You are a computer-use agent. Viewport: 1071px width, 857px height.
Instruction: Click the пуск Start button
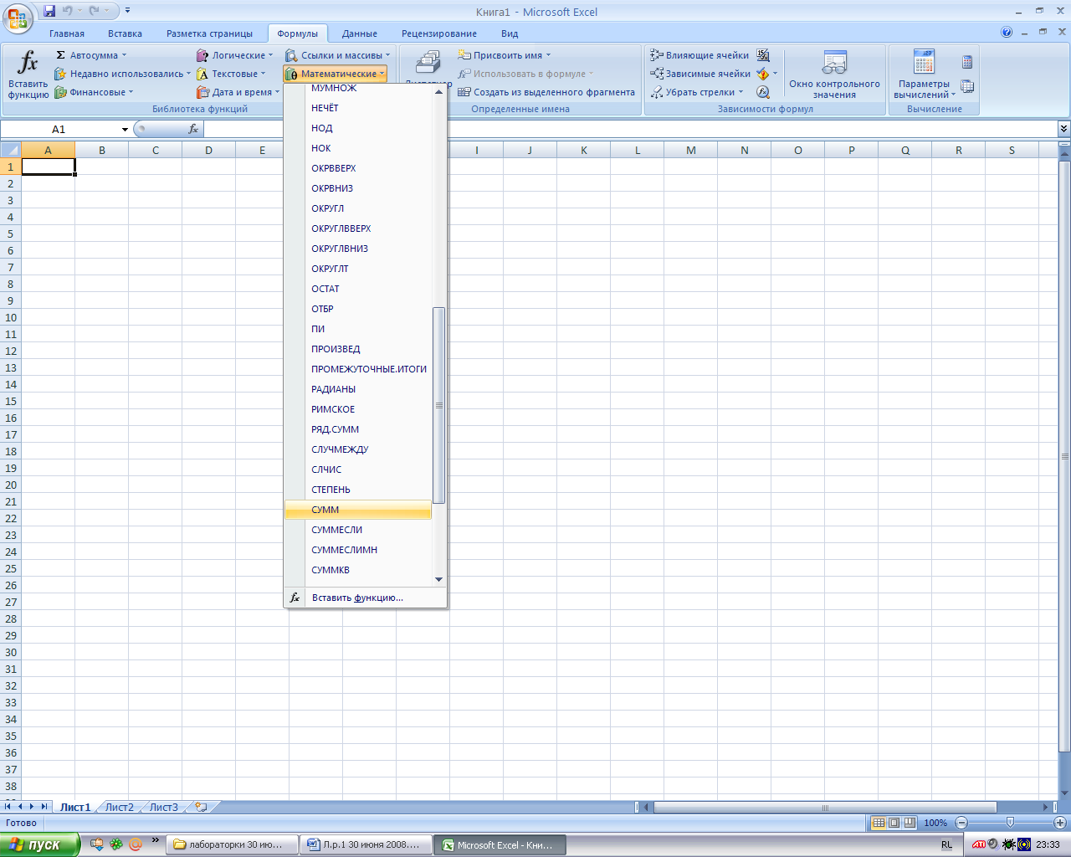40,844
